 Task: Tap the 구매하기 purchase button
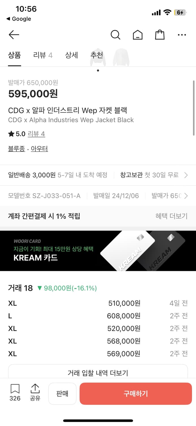click(x=136, y=394)
